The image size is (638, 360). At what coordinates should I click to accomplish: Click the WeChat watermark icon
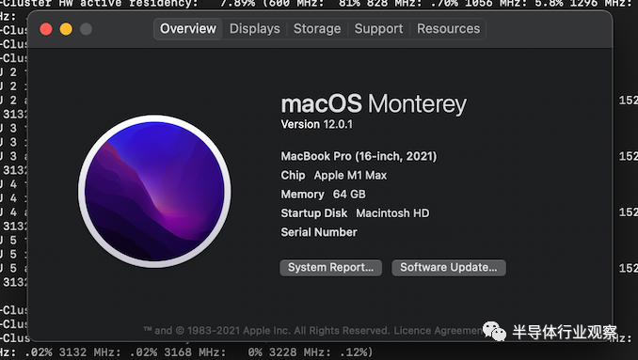point(494,331)
